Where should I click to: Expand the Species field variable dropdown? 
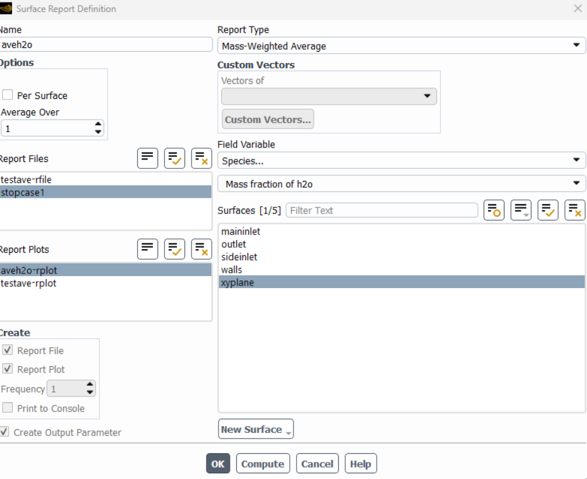pyautogui.click(x=401, y=161)
